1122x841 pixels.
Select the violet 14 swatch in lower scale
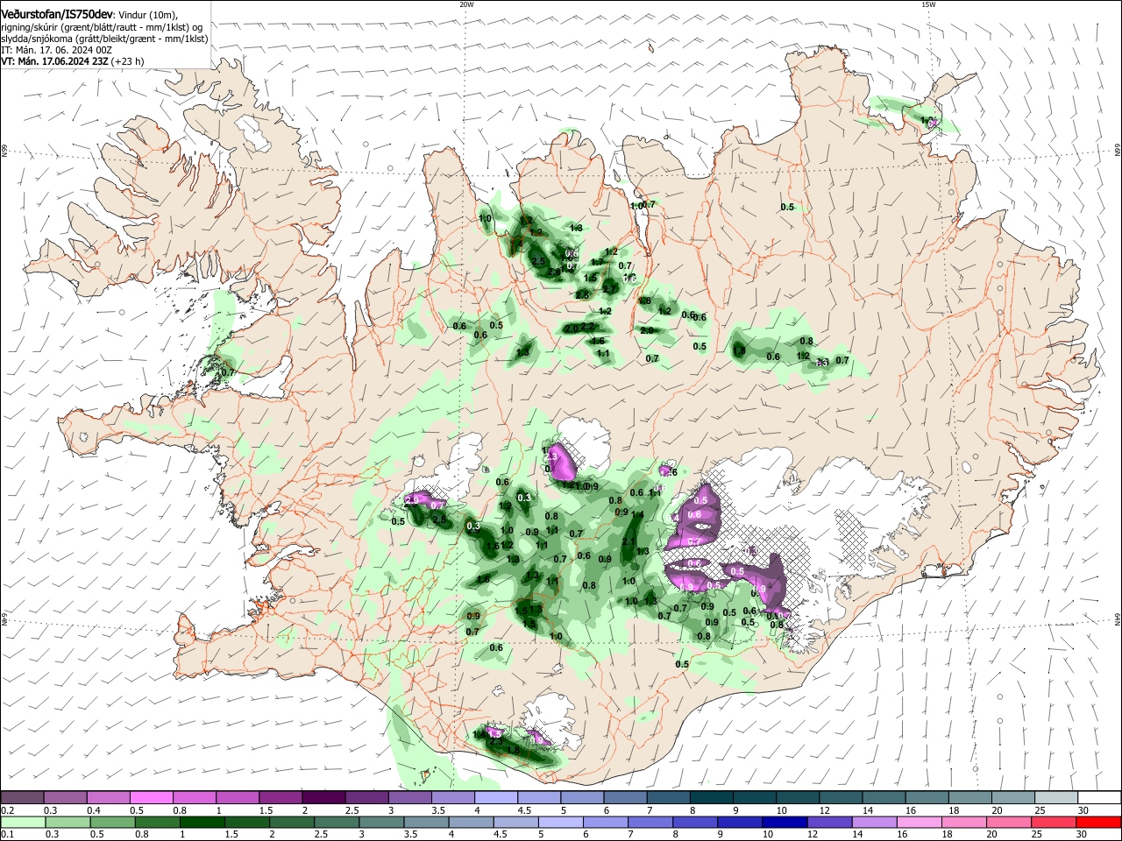pos(875,823)
